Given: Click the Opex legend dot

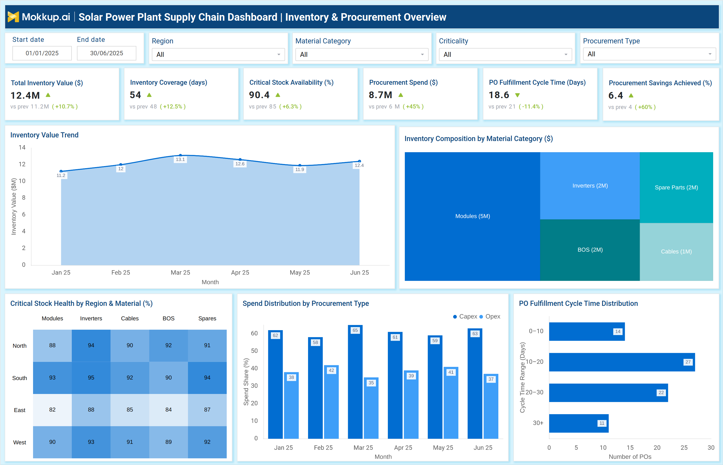Looking at the screenshot, I should point(481,316).
